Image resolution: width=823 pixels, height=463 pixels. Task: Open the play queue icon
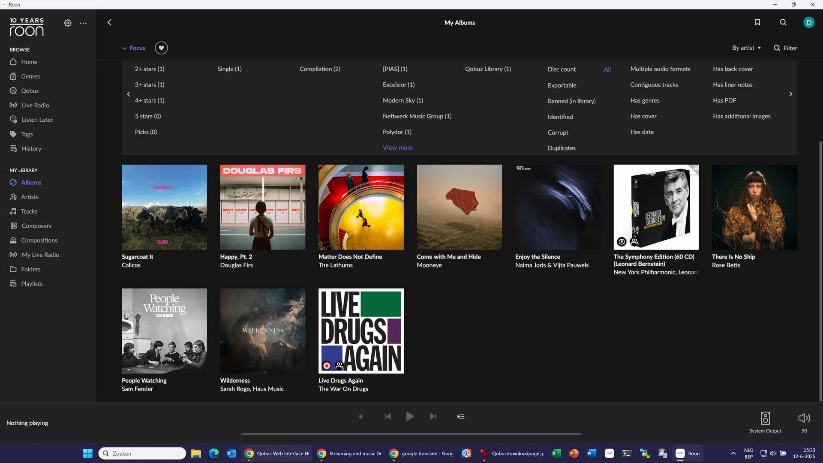point(461,417)
